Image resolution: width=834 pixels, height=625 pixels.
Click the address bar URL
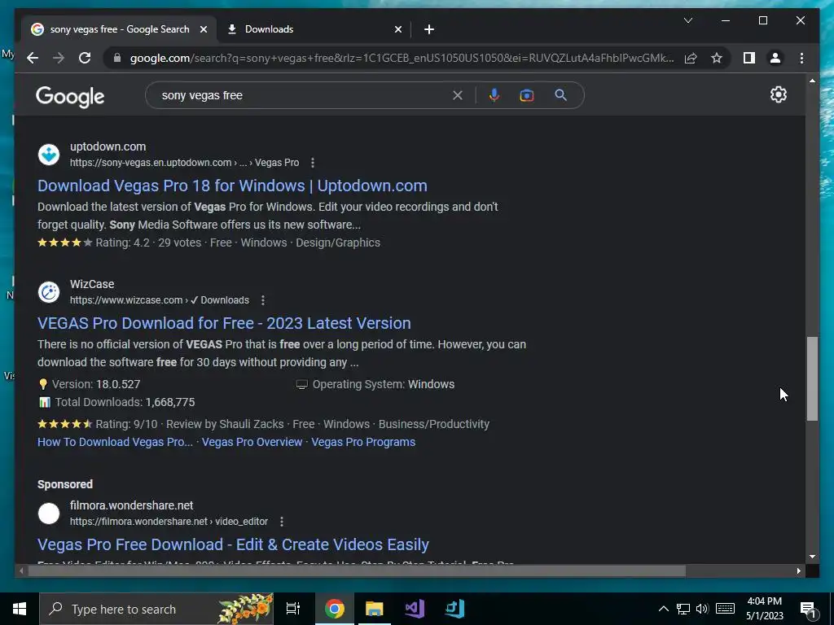(402, 58)
